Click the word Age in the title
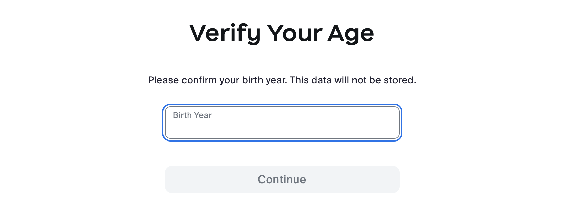The height and width of the screenshot is (207, 578). [x=351, y=34]
